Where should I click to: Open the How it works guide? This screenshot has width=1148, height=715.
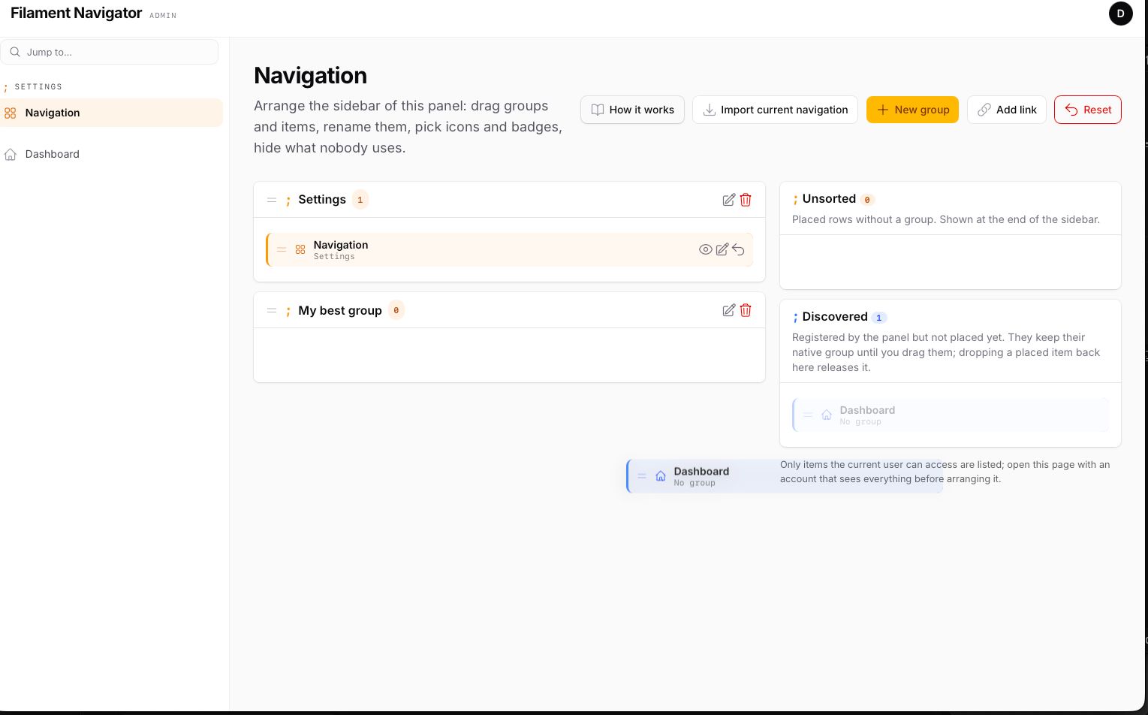click(632, 110)
